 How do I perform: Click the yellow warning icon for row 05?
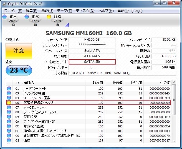pos(9,102)
